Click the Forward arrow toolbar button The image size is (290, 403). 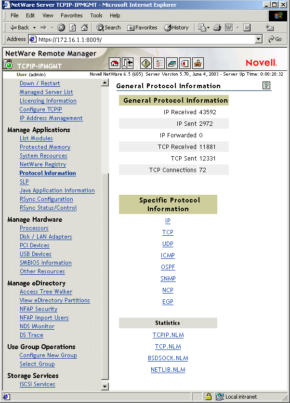tap(43, 27)
